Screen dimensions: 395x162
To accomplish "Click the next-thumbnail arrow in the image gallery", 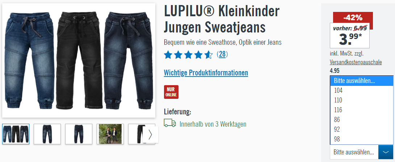I will point(150,134).
